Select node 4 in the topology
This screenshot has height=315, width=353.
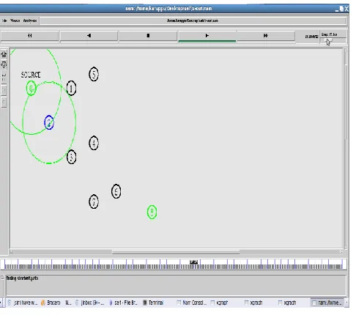coord(94,144)
